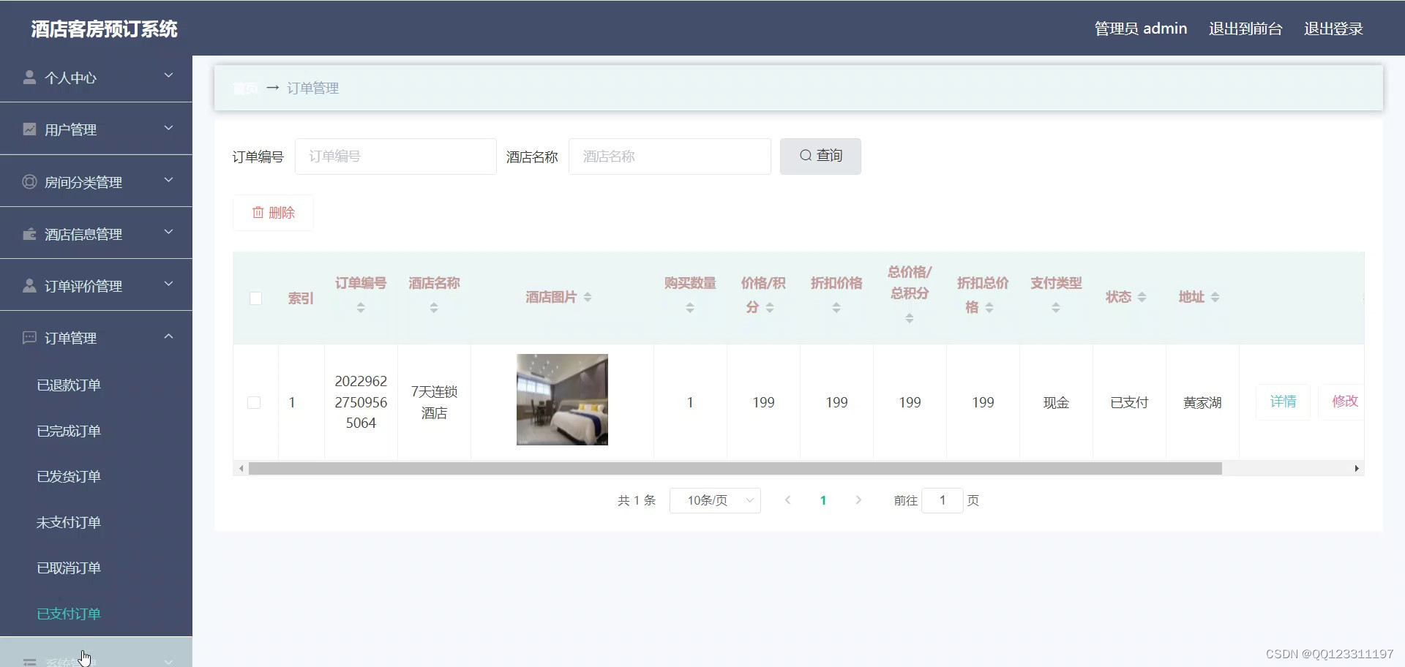Sort by 状态 column arrows

point(1142,297)
